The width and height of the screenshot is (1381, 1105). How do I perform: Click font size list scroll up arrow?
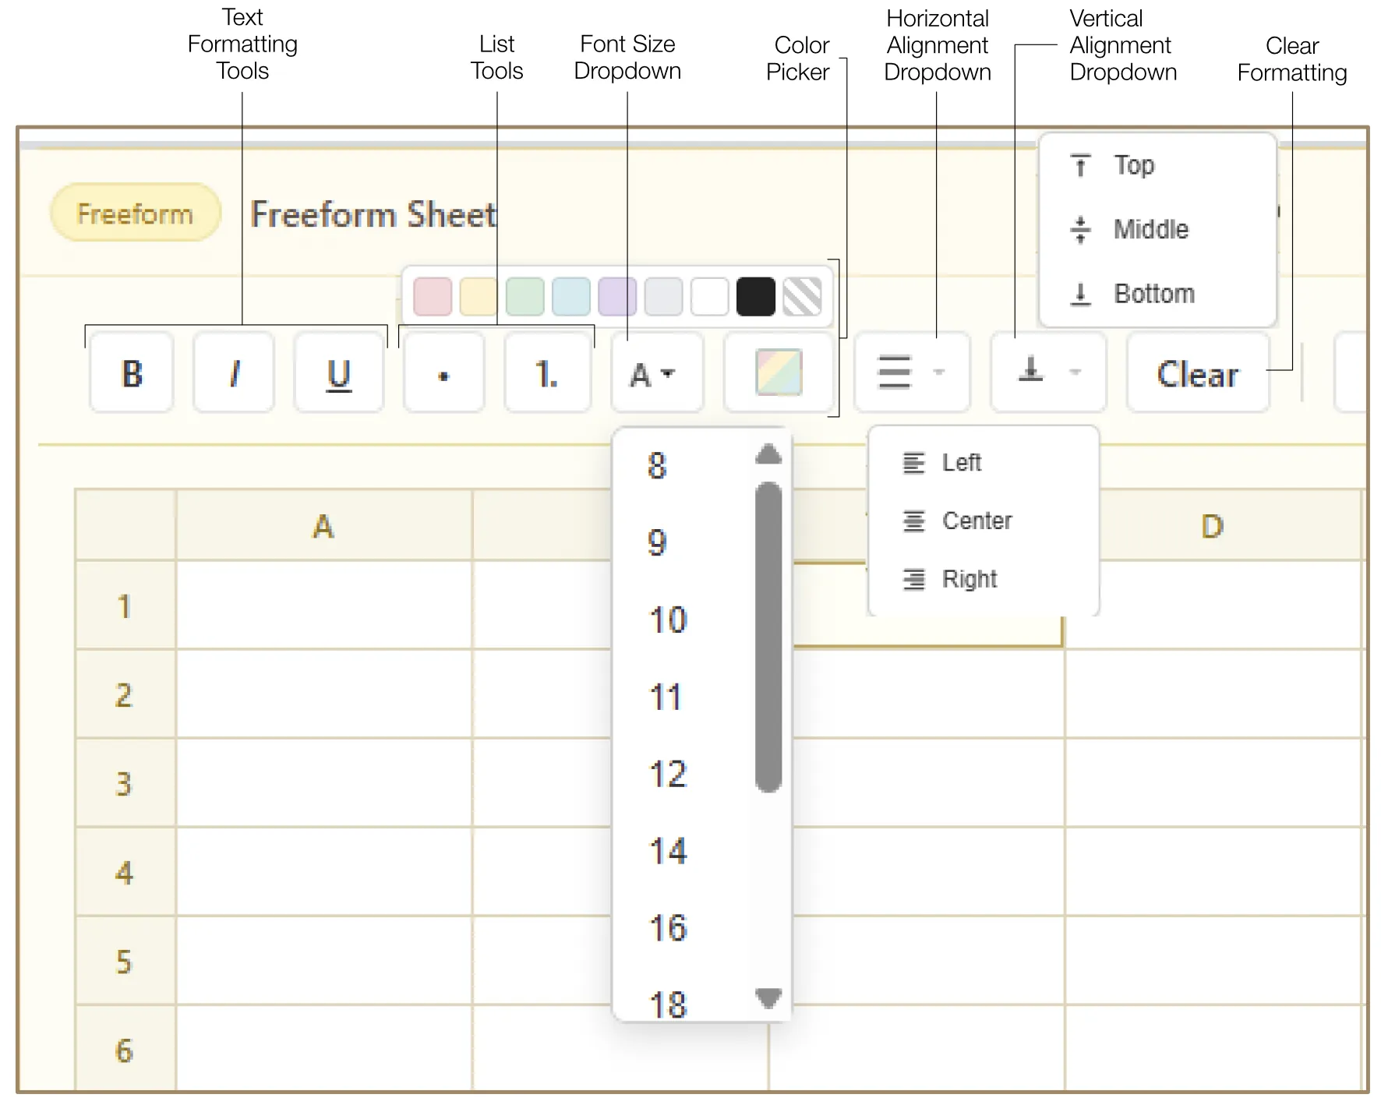tap(768, 454)
